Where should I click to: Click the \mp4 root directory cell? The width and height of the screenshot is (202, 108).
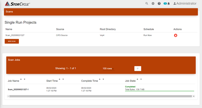click(x=102, y=35)
